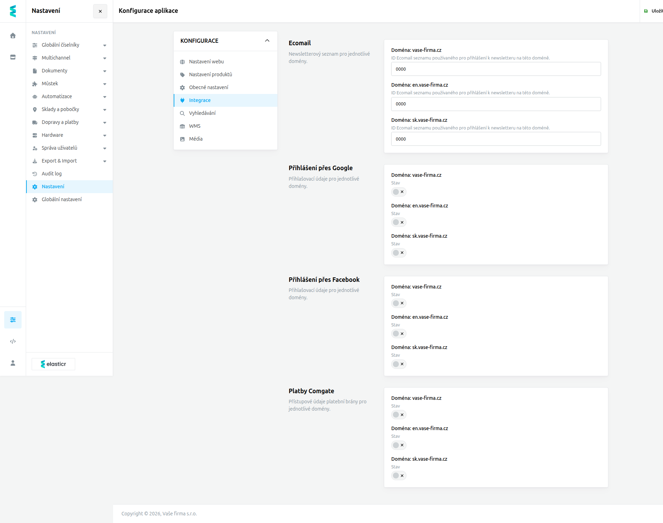Click the Hardware server icon

tap(35, 135)
